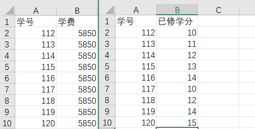Select cell 116 in right sheet
The height and width of the screenshot is (129, 255).
point(136,77)
